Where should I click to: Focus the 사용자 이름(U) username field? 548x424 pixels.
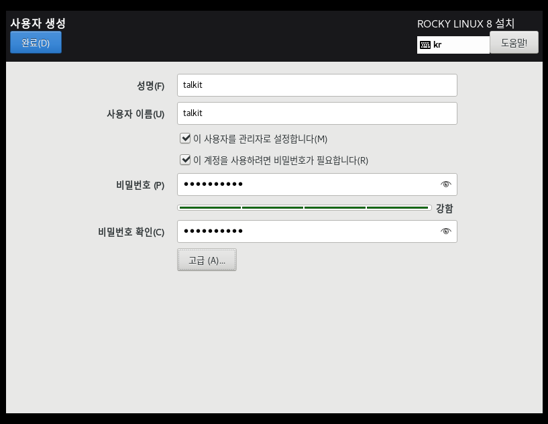click(x=317, y=113)
